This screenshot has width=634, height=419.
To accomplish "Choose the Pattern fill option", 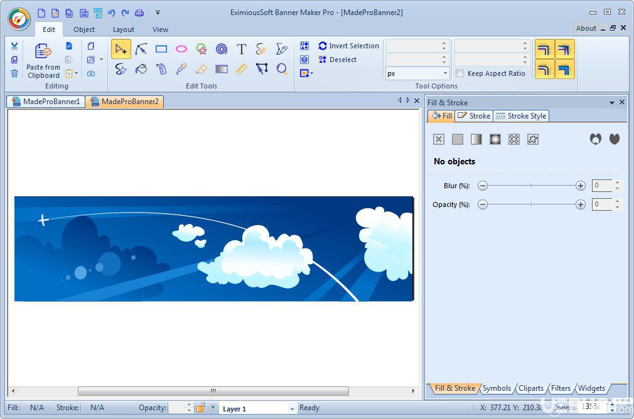I will tap(514, 139).
